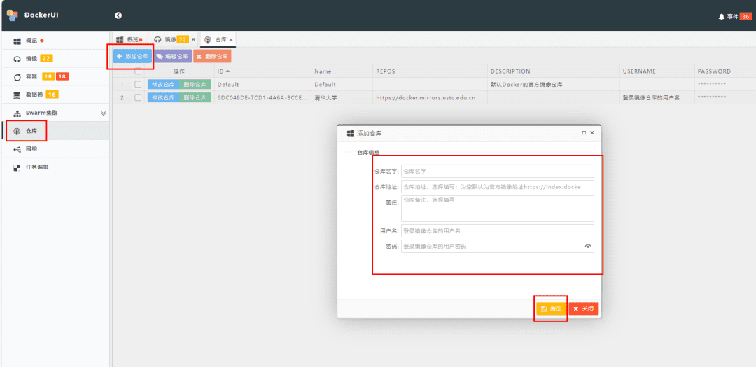Check the select-all checkbox in table header
The width and height of the screenshot is (756, 367).
[x=138, y=71]
